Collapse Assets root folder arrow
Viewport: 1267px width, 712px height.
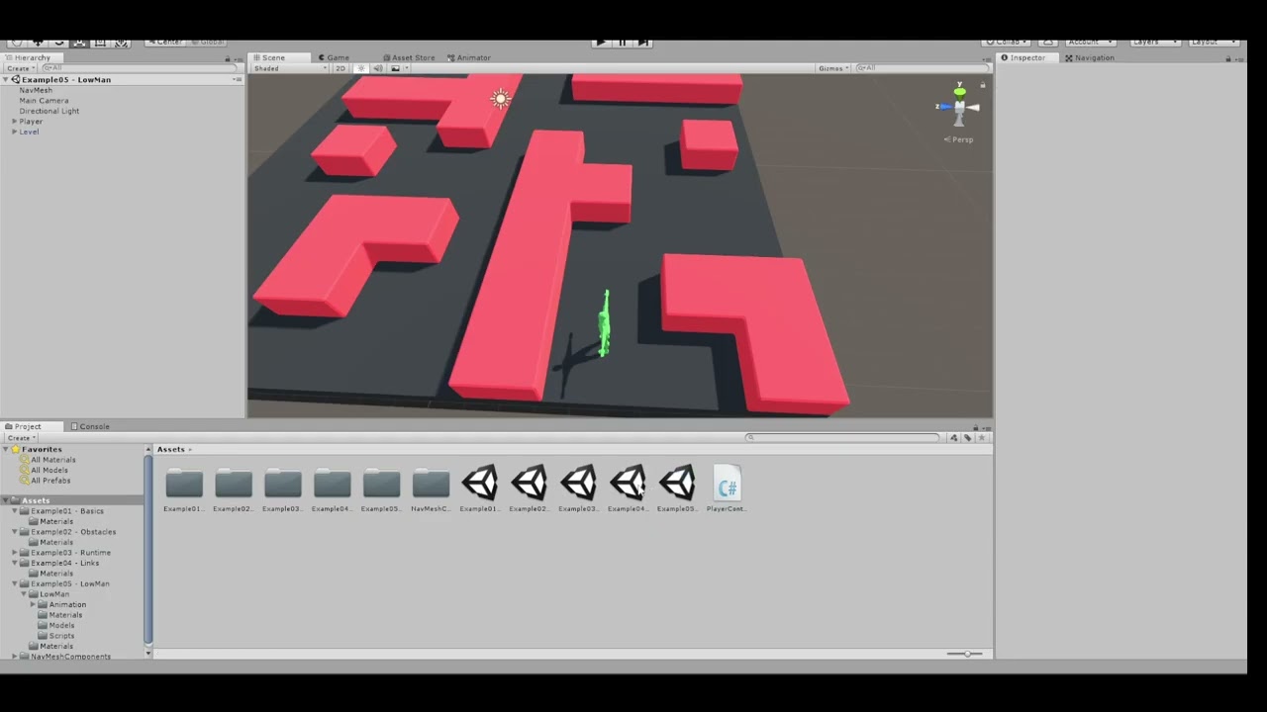(x=6, y=500)
